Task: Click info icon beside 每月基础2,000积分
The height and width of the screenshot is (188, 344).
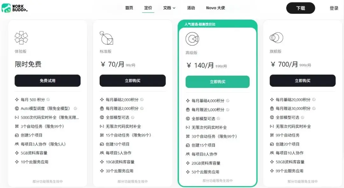Action: pyautogui.click(x=142, y=100)
